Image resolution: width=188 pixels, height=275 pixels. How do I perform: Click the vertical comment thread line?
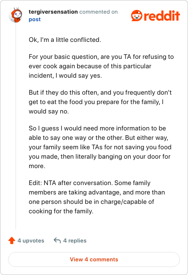16,126
